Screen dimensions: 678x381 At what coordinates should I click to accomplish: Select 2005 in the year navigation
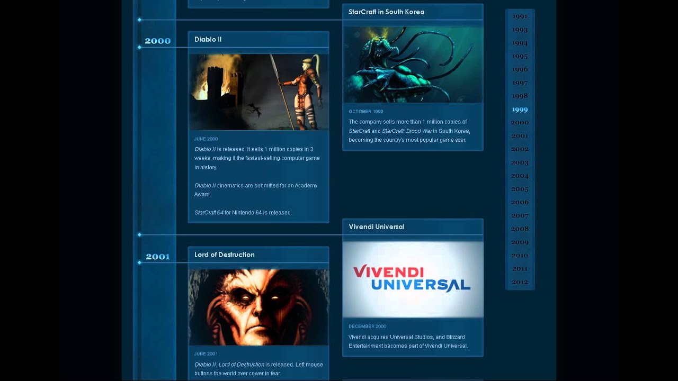[x=520, y=189]
